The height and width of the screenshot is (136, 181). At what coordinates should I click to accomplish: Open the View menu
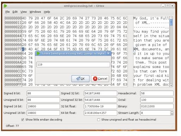24,12
